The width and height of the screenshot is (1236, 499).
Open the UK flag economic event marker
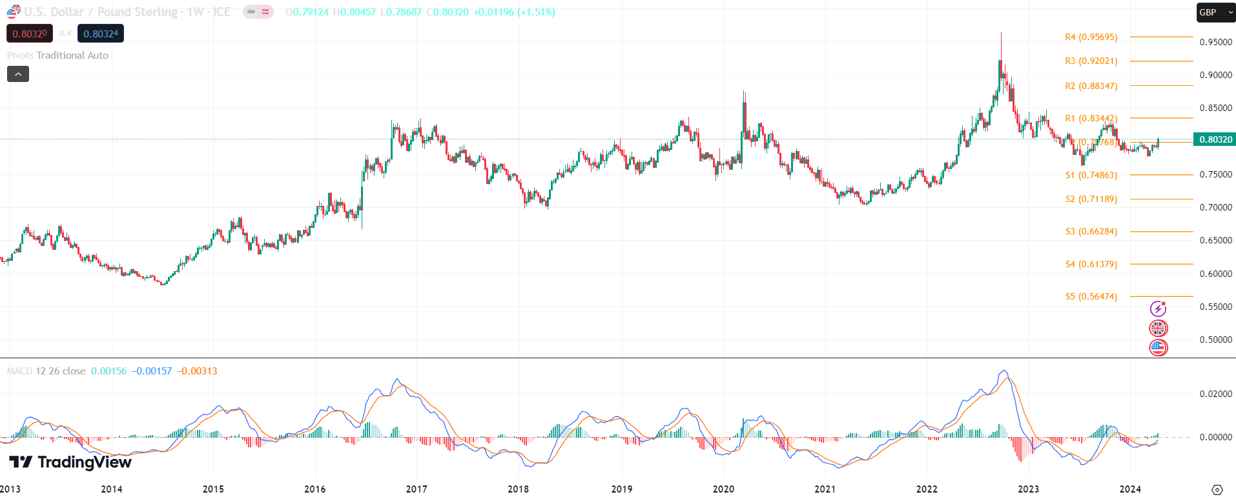pyautogui.click(x=1158, y=328)
